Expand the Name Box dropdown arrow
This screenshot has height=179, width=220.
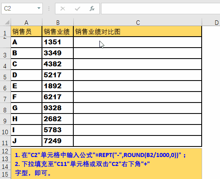[x=39, y=8]
